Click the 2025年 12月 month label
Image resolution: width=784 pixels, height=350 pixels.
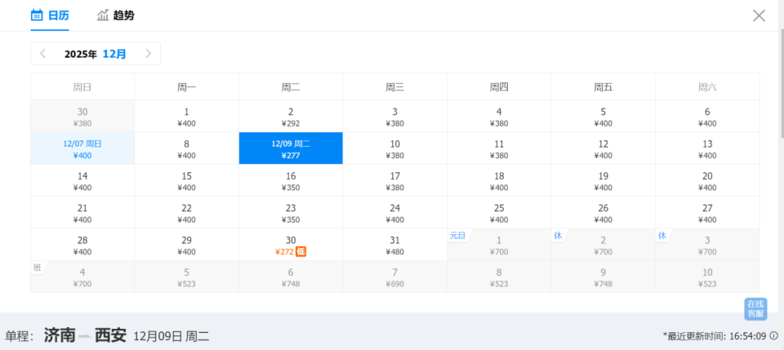[96, 54]
